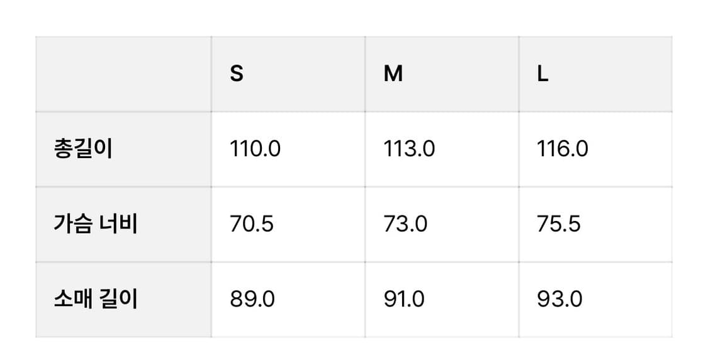Select the 75.5 value cell
708x352 pixels.
pos(559,224)
